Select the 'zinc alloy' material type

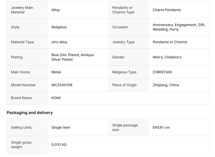59,42
